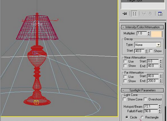Screen dimensions: 167x121
Task: Select the light target box in viewport
Action: (x=36, y=102)
